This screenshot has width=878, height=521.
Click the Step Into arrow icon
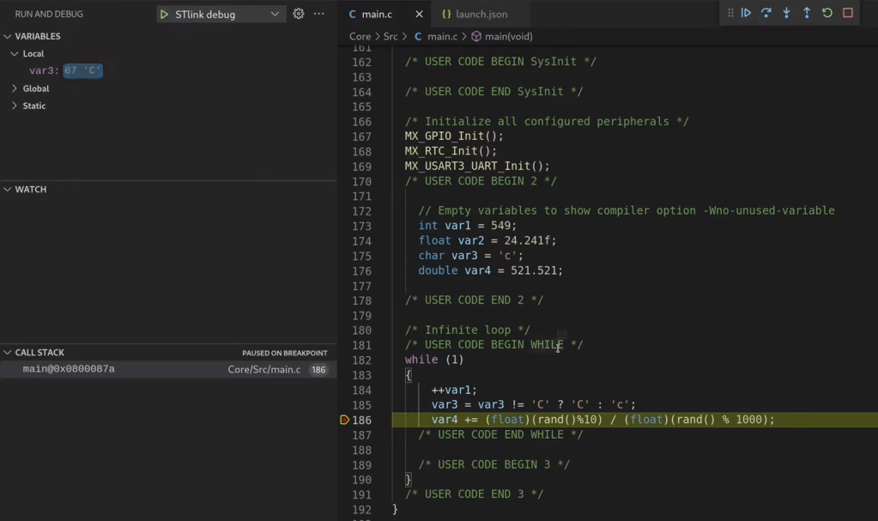coord(786,13)
